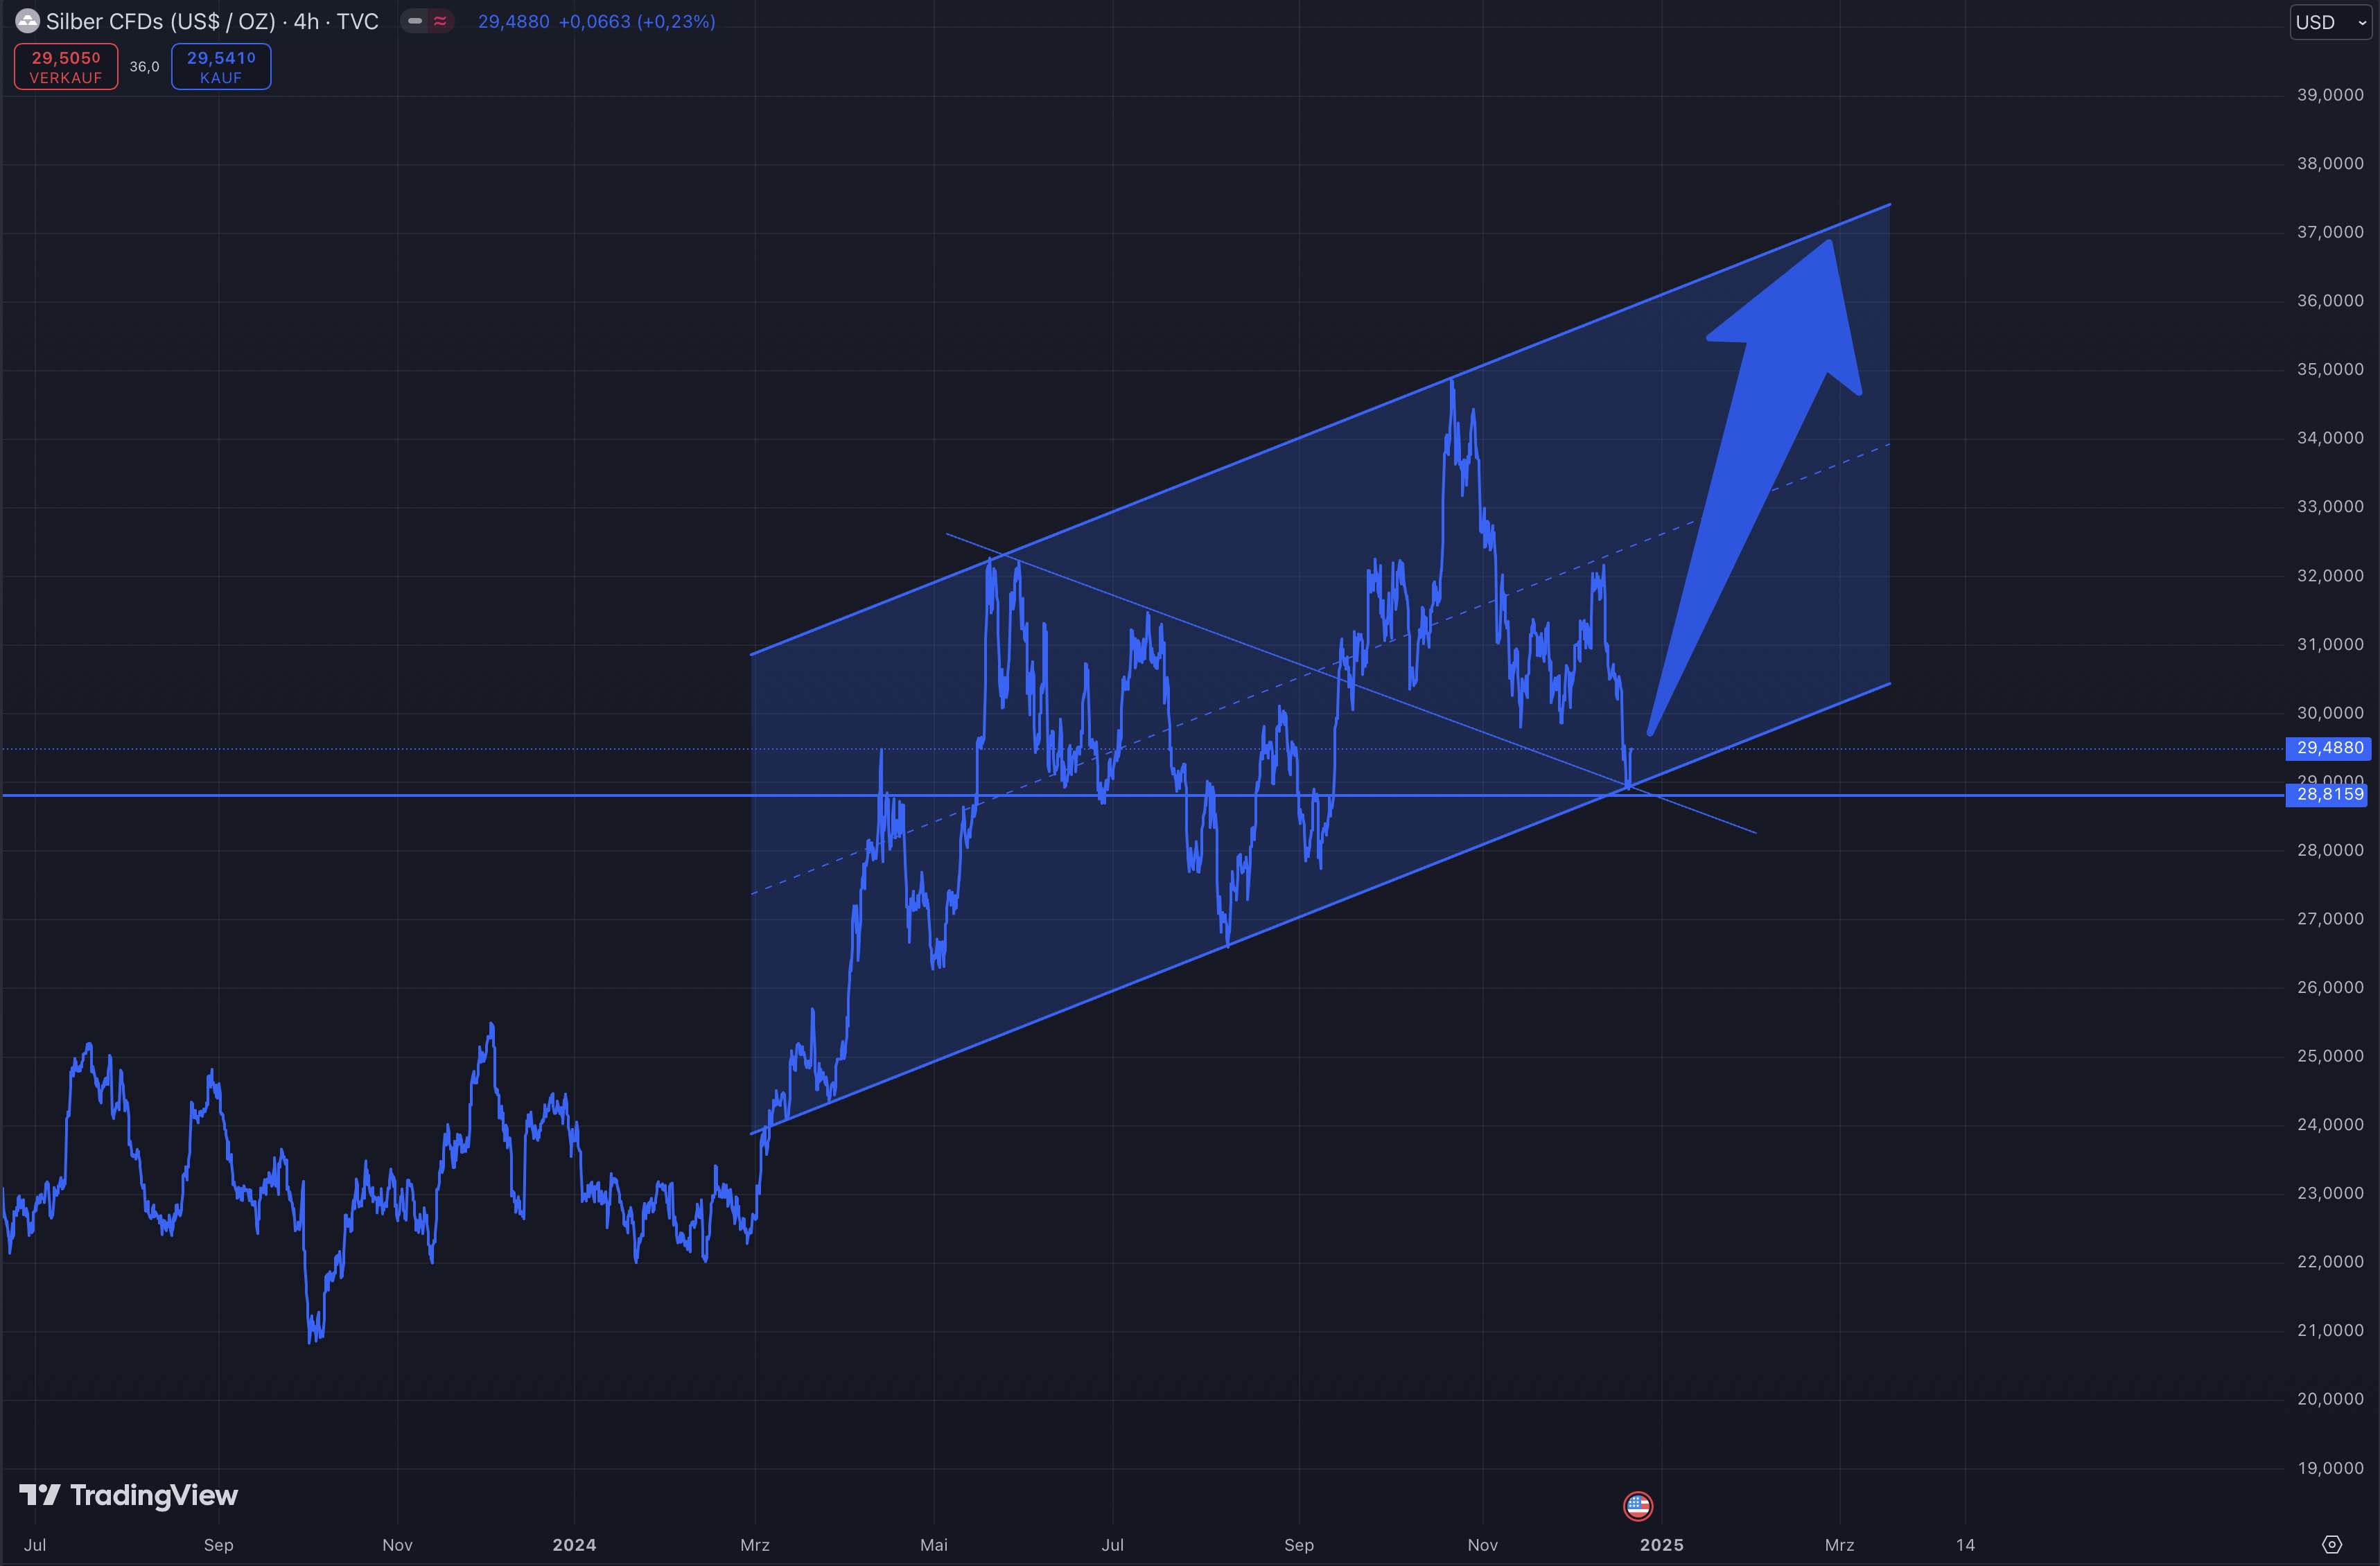
Task: Open chart settings gear in bottom right
Action: point(2331,1544)
